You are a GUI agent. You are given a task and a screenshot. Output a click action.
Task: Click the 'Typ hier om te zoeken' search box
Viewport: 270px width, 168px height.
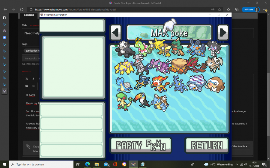coord(41,164)
